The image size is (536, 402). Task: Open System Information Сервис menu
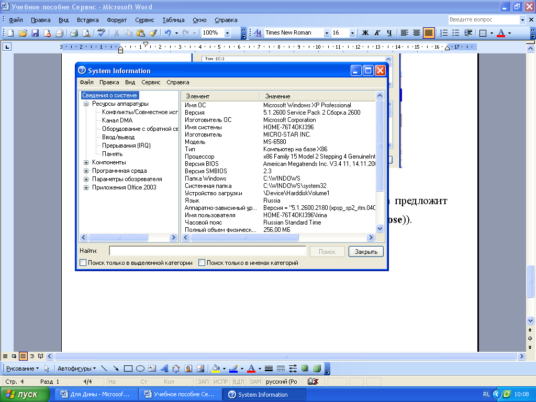pyautogui.click(x=151, y=82)
